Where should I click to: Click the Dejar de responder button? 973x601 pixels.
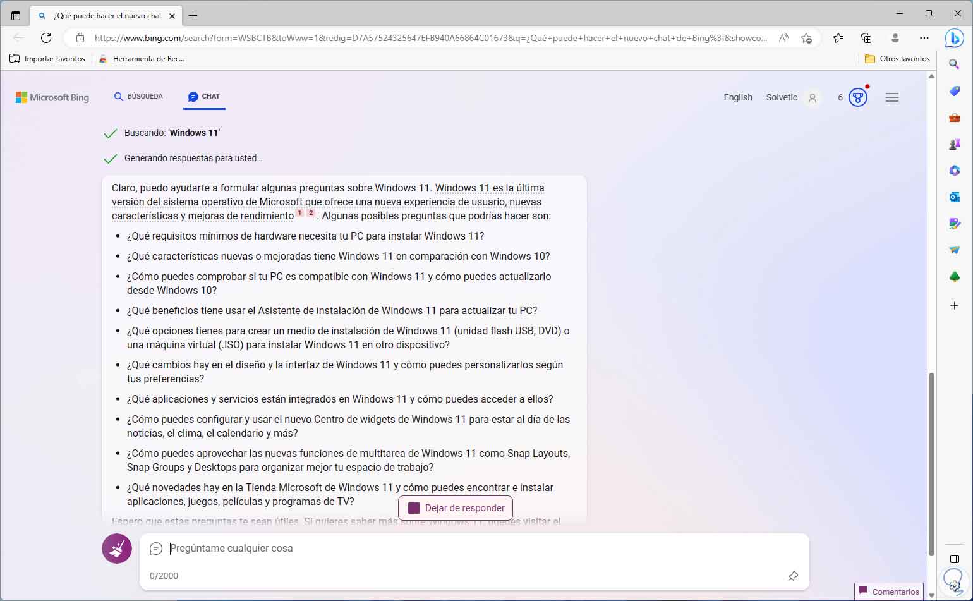456,508
